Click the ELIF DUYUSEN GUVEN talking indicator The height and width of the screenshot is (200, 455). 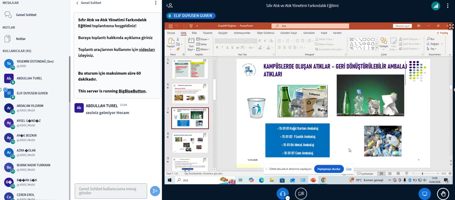pyautogui.click(x=191, y=16)
